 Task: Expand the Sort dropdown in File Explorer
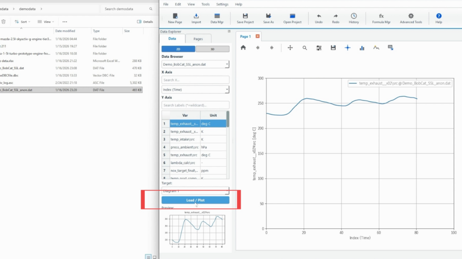[x=23, y=22]
